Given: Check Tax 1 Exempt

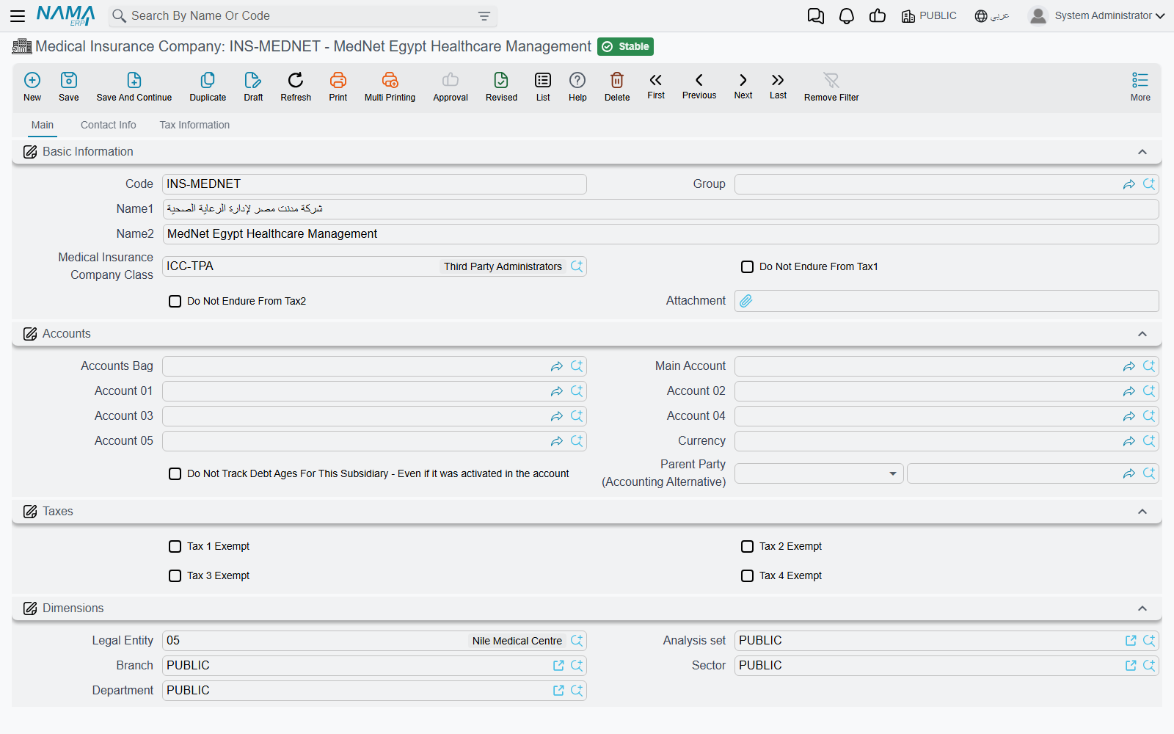Looking at the screenshot, I should [175, 547].
